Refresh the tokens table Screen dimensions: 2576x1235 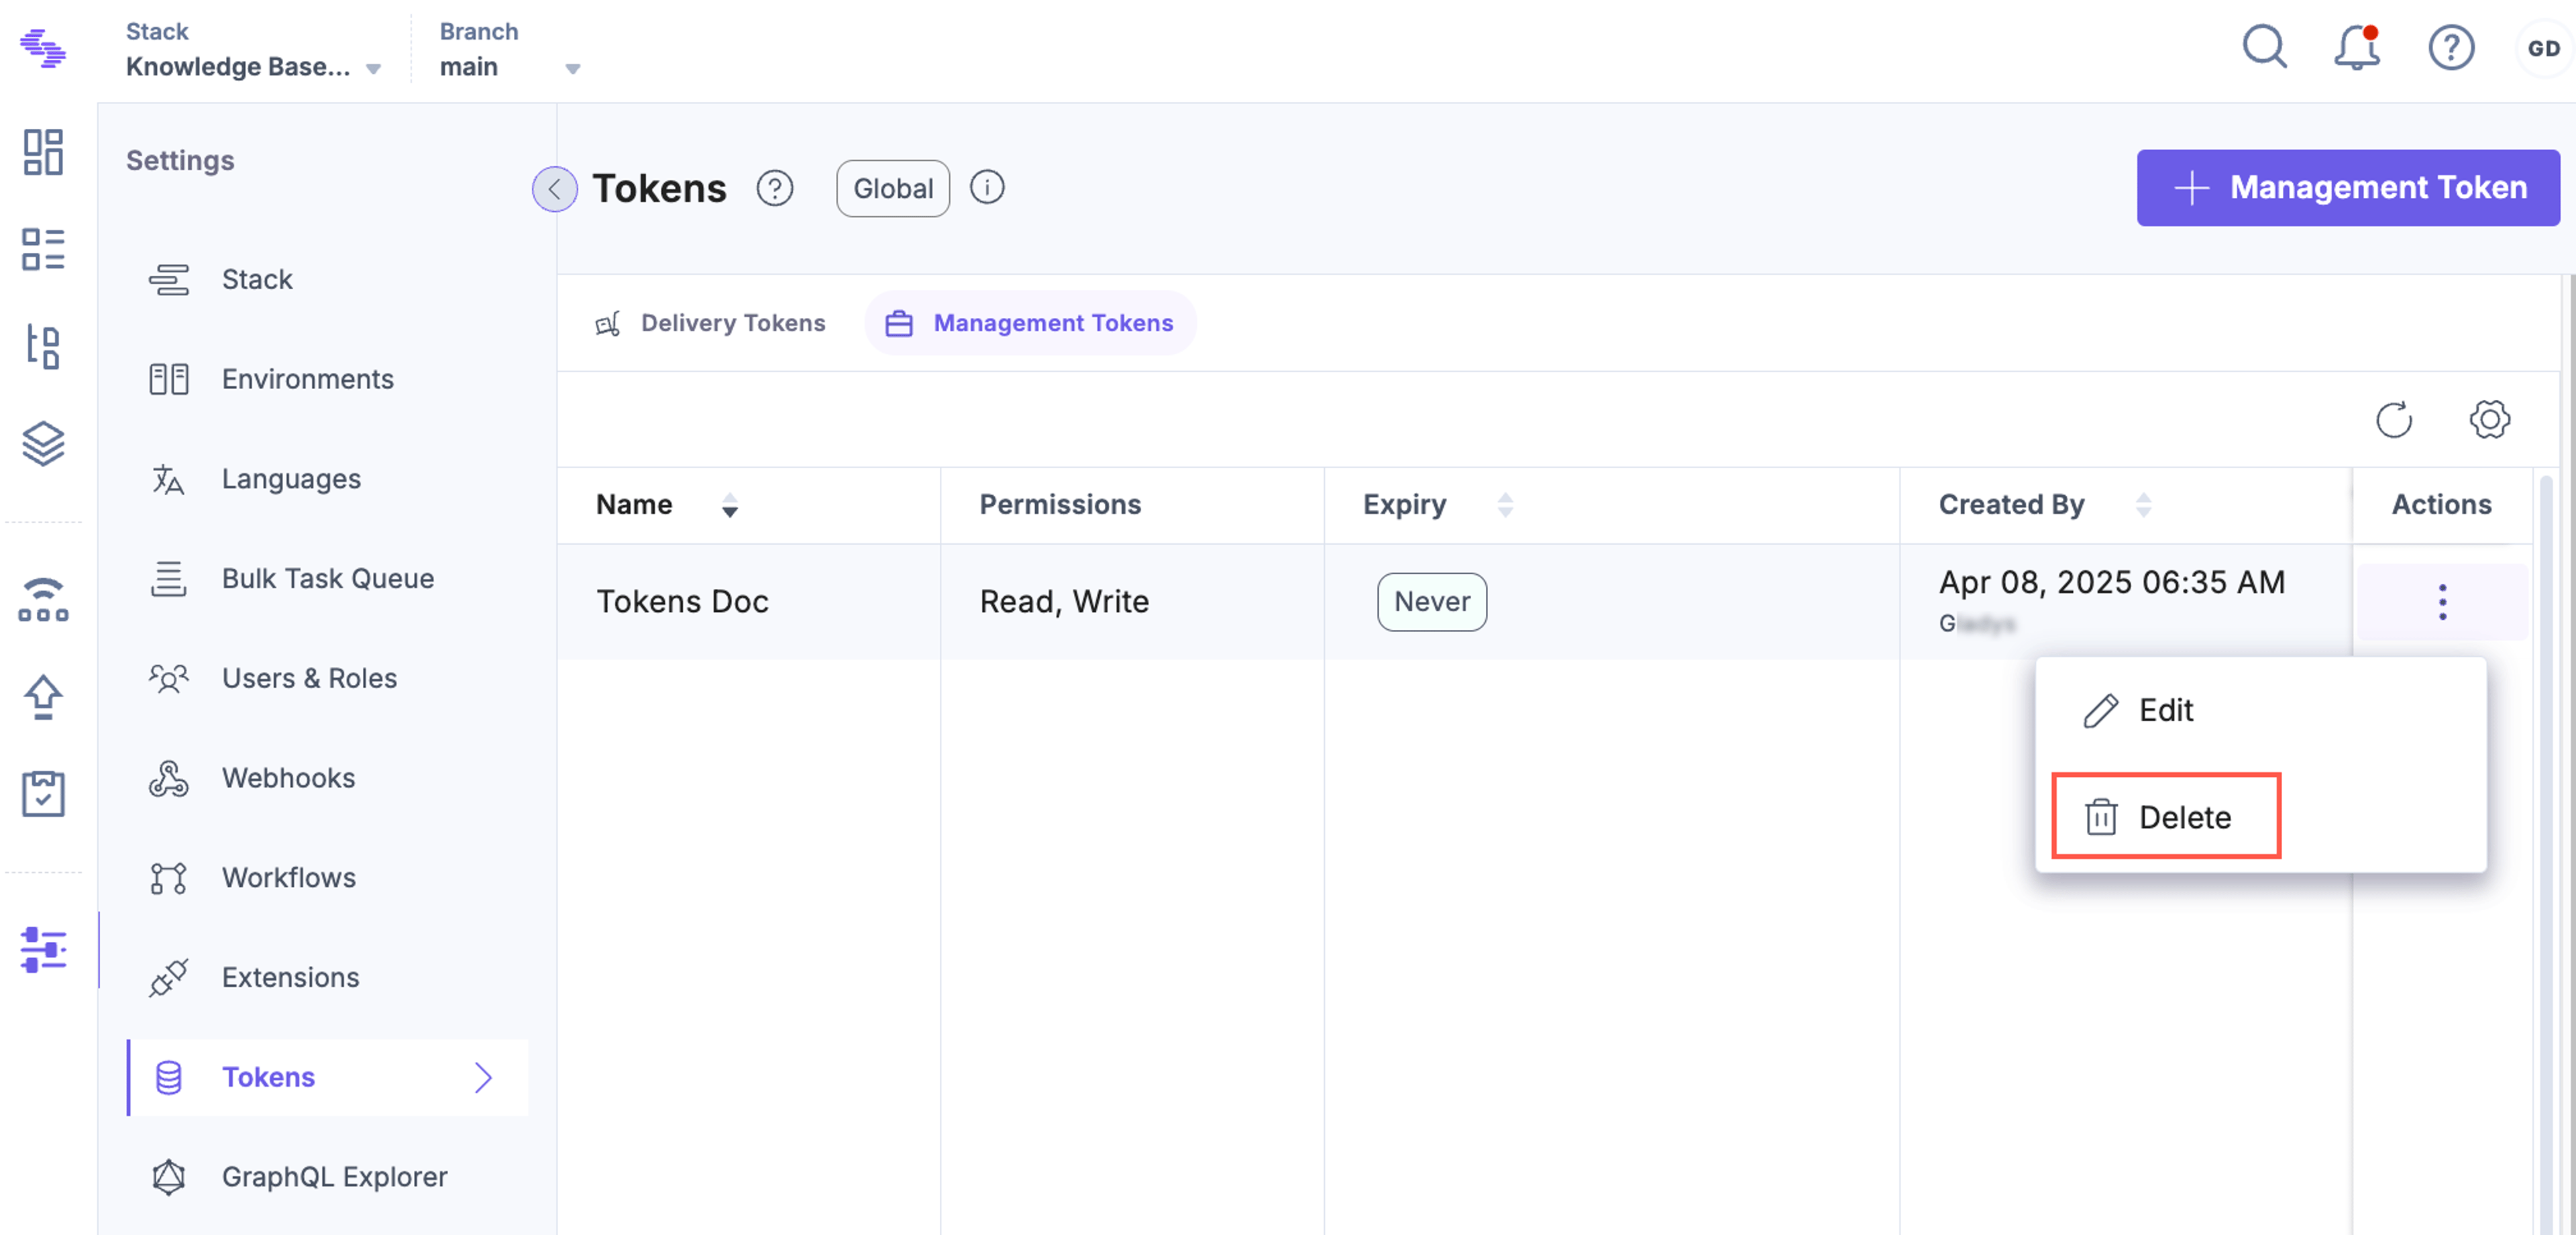2394,420
